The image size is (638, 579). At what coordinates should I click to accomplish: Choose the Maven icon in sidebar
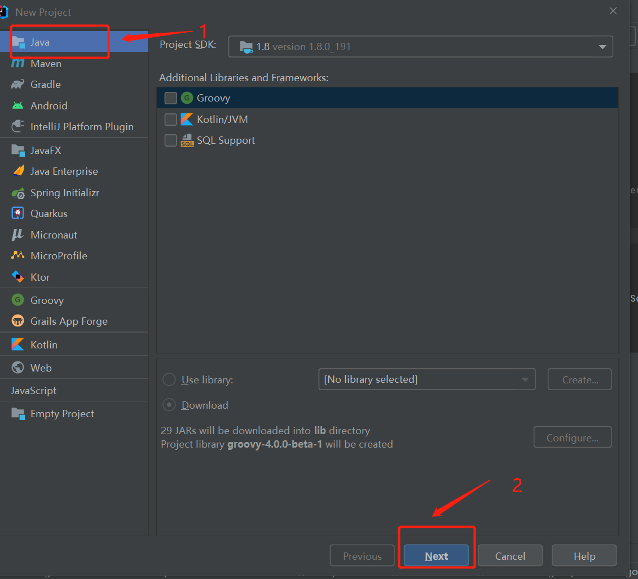[x=18, y=64]
